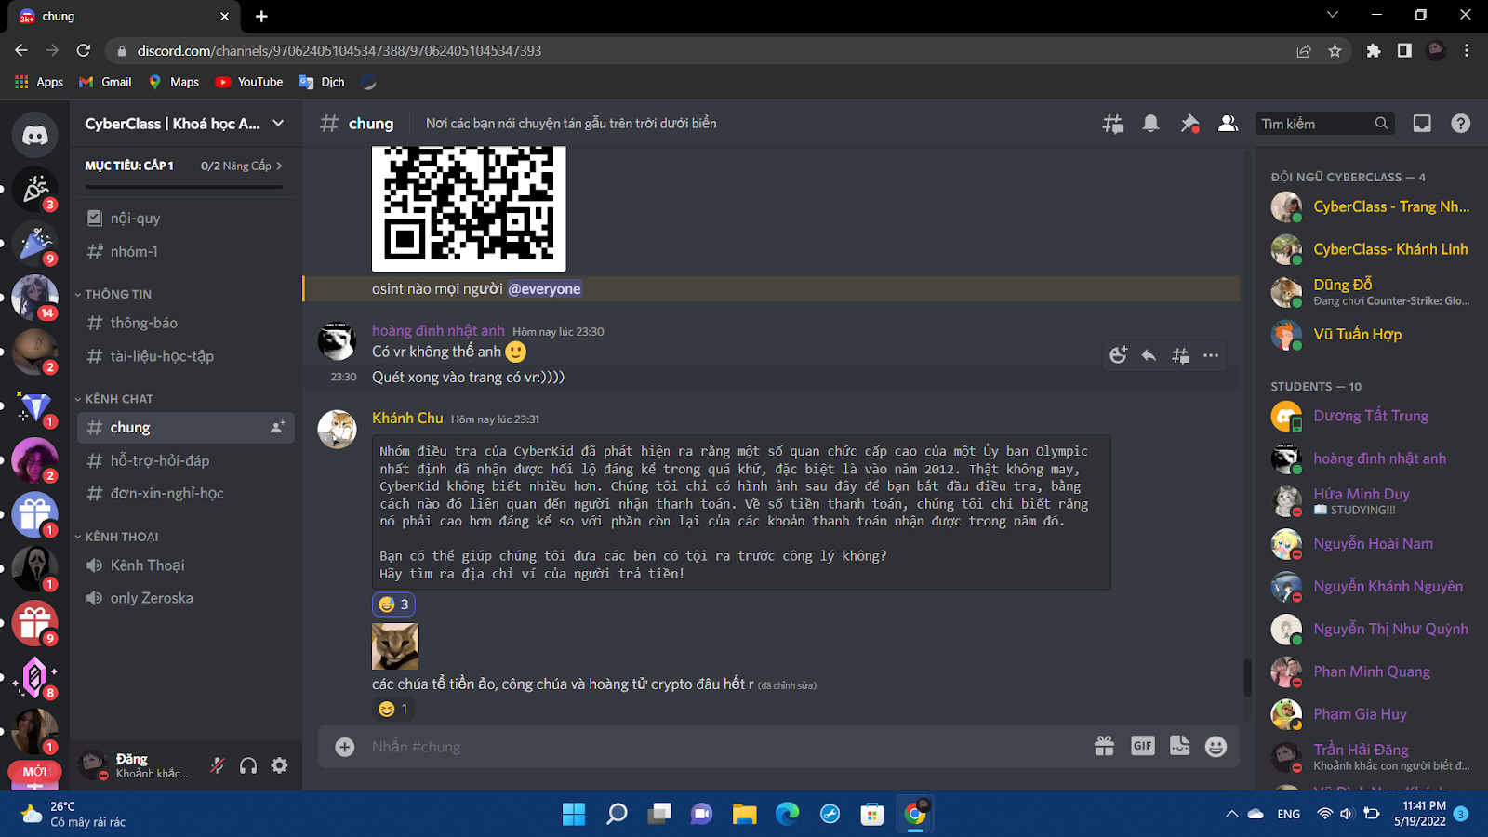Open File Explorer from taskbar
Image resolution: width=1488 pixels, height=837 pixels.
click(744, 815)
